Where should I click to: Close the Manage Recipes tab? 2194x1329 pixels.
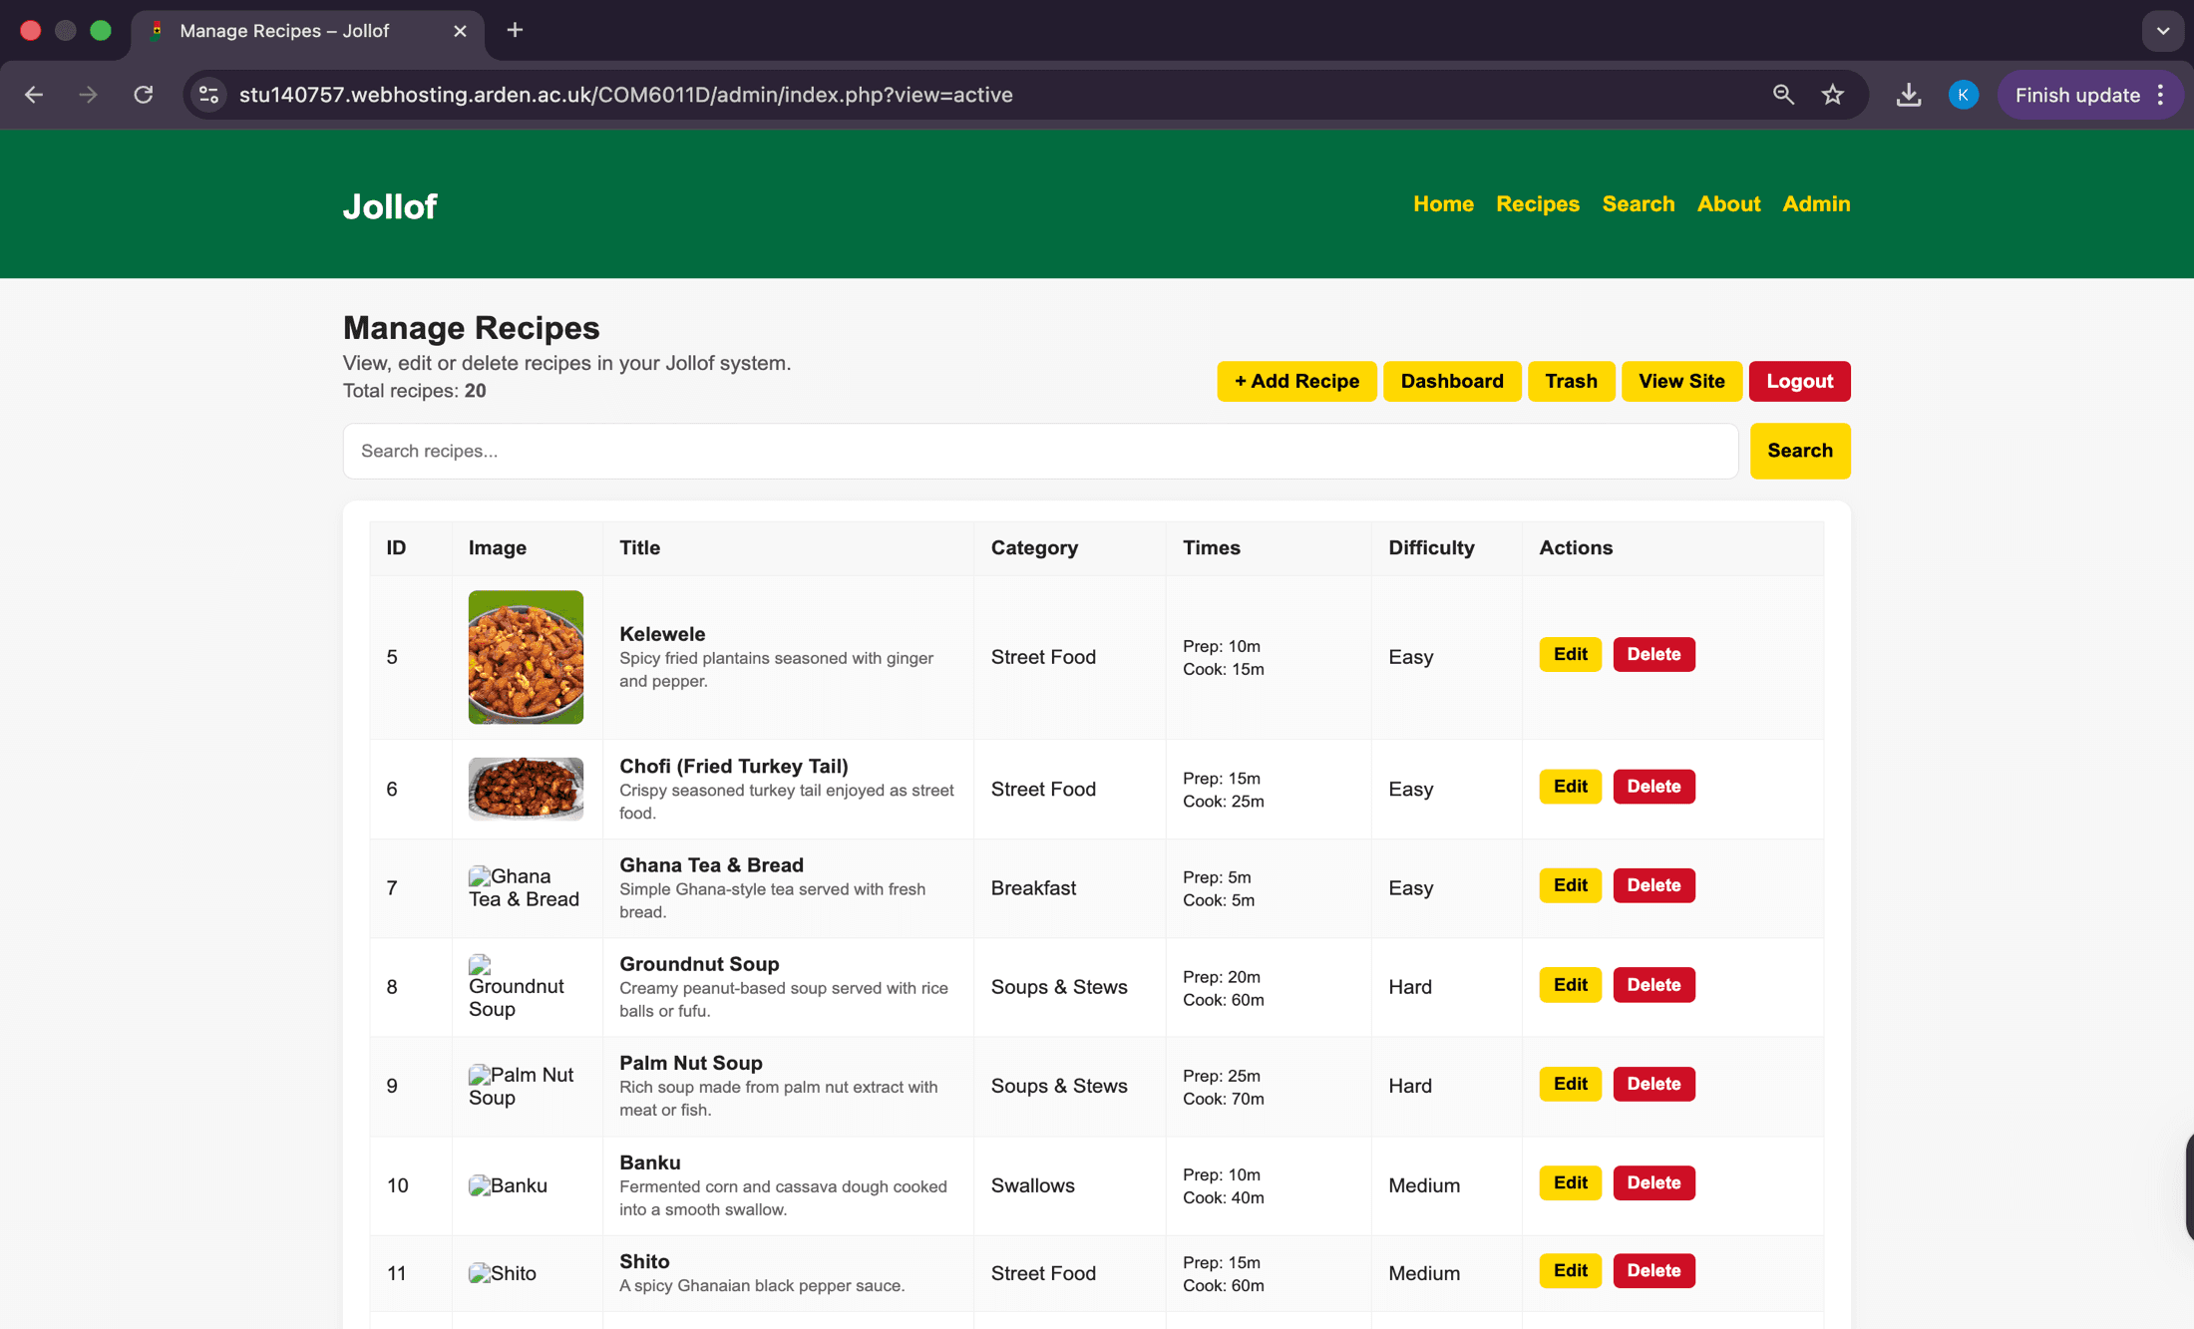(460, 31)
